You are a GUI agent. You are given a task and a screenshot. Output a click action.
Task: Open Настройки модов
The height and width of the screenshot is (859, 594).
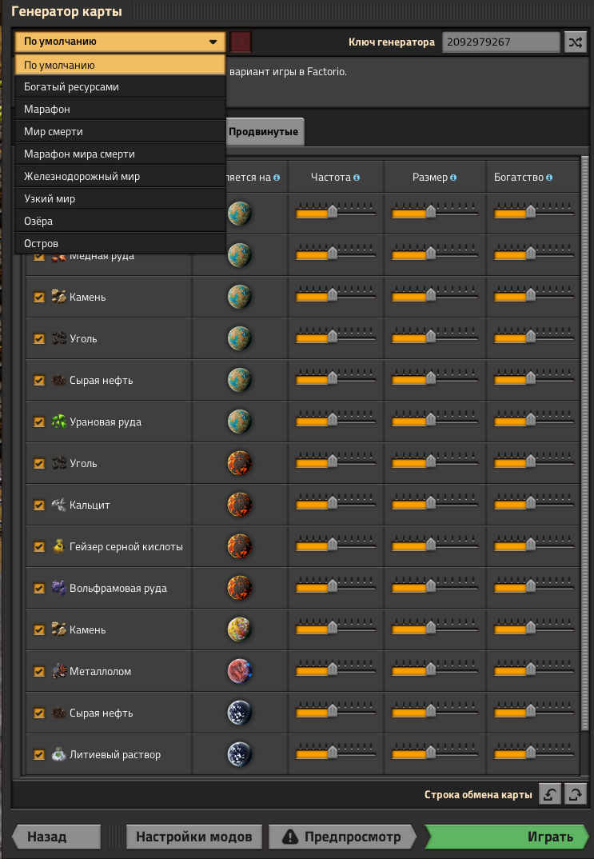tap(193, 837)
